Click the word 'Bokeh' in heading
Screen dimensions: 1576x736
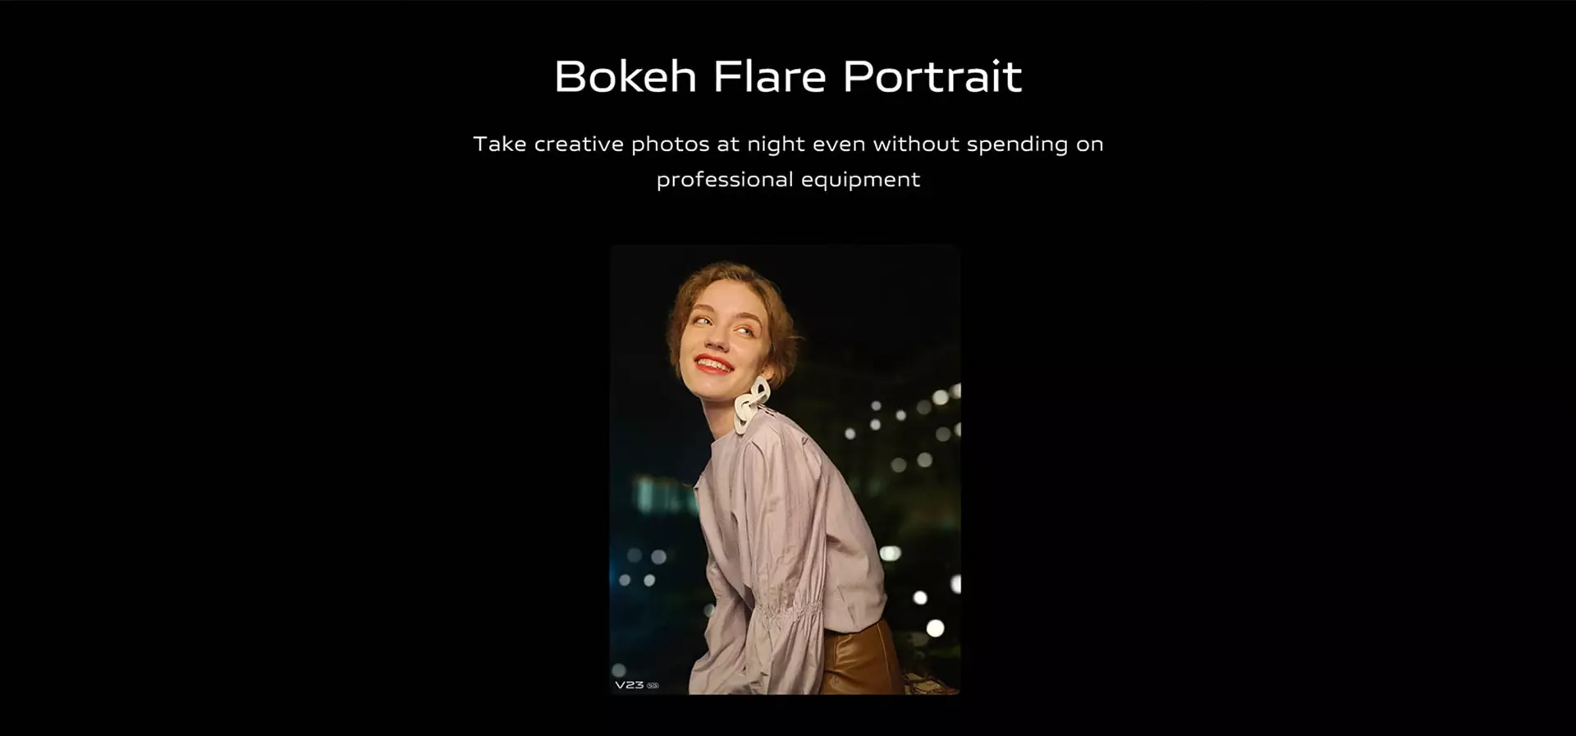coord(625,76)
